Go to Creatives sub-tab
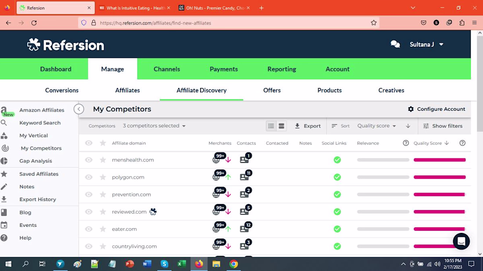The width and height of the screenshot is (483, 271). 391,90
